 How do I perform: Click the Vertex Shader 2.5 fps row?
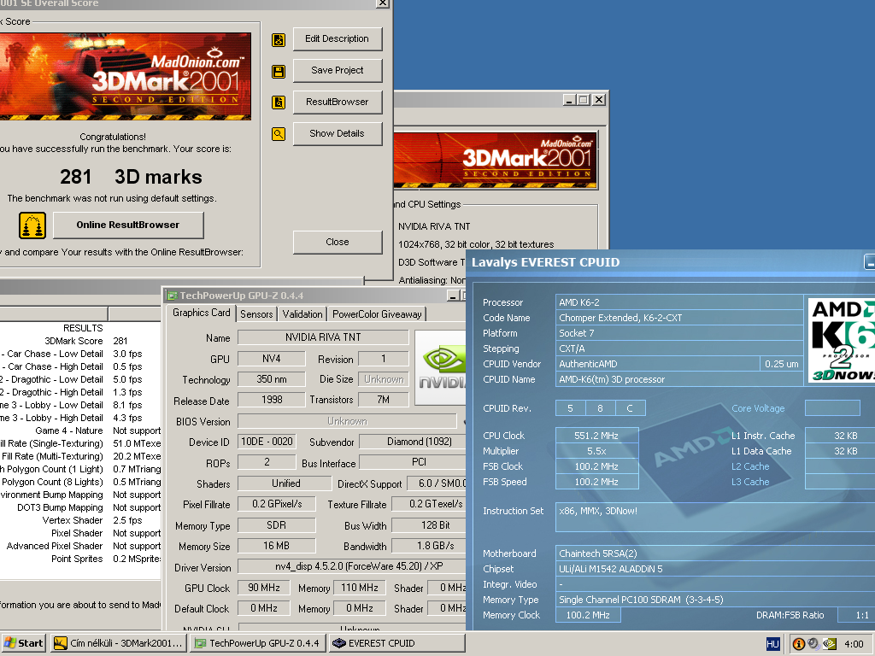(x=80, y=520)
